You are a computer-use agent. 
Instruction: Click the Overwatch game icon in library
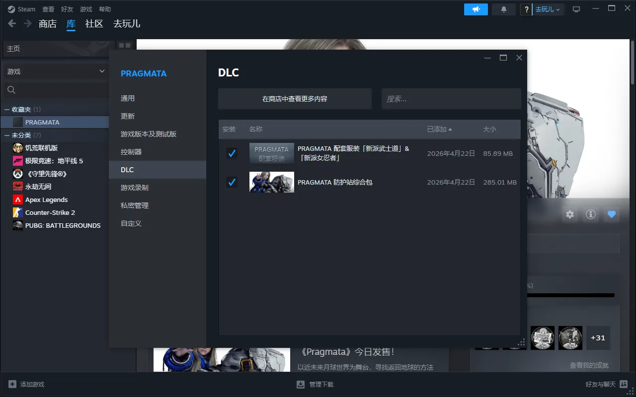click(x=18, y=174)
